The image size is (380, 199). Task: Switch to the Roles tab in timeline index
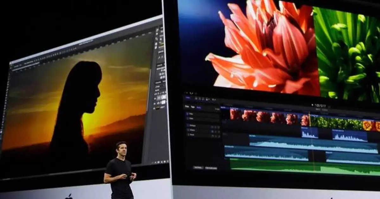pos(199,107)
